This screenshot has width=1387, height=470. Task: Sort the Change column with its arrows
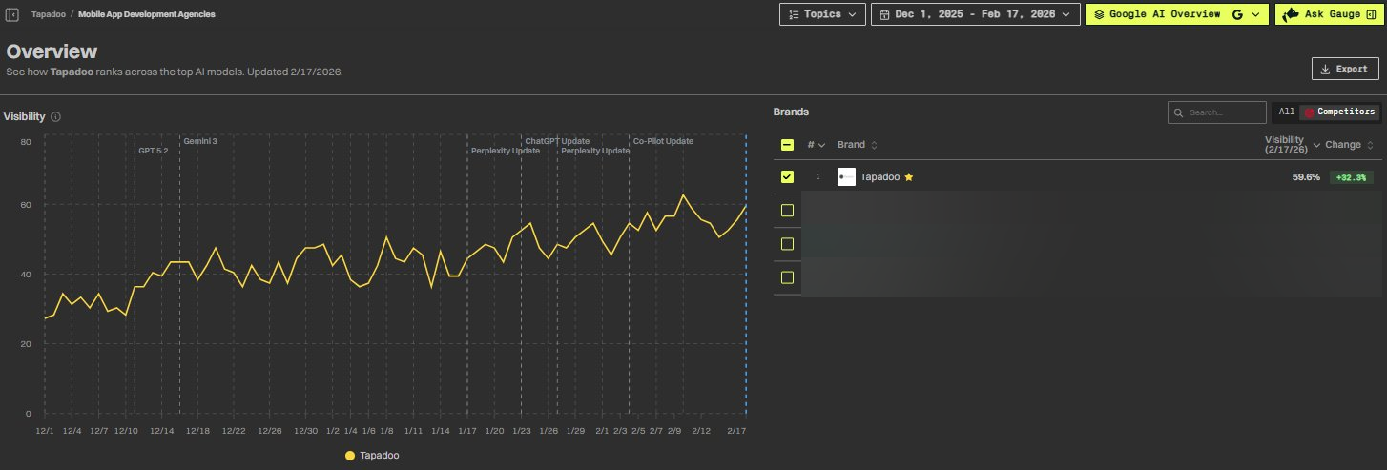(x=1371, y=145)
